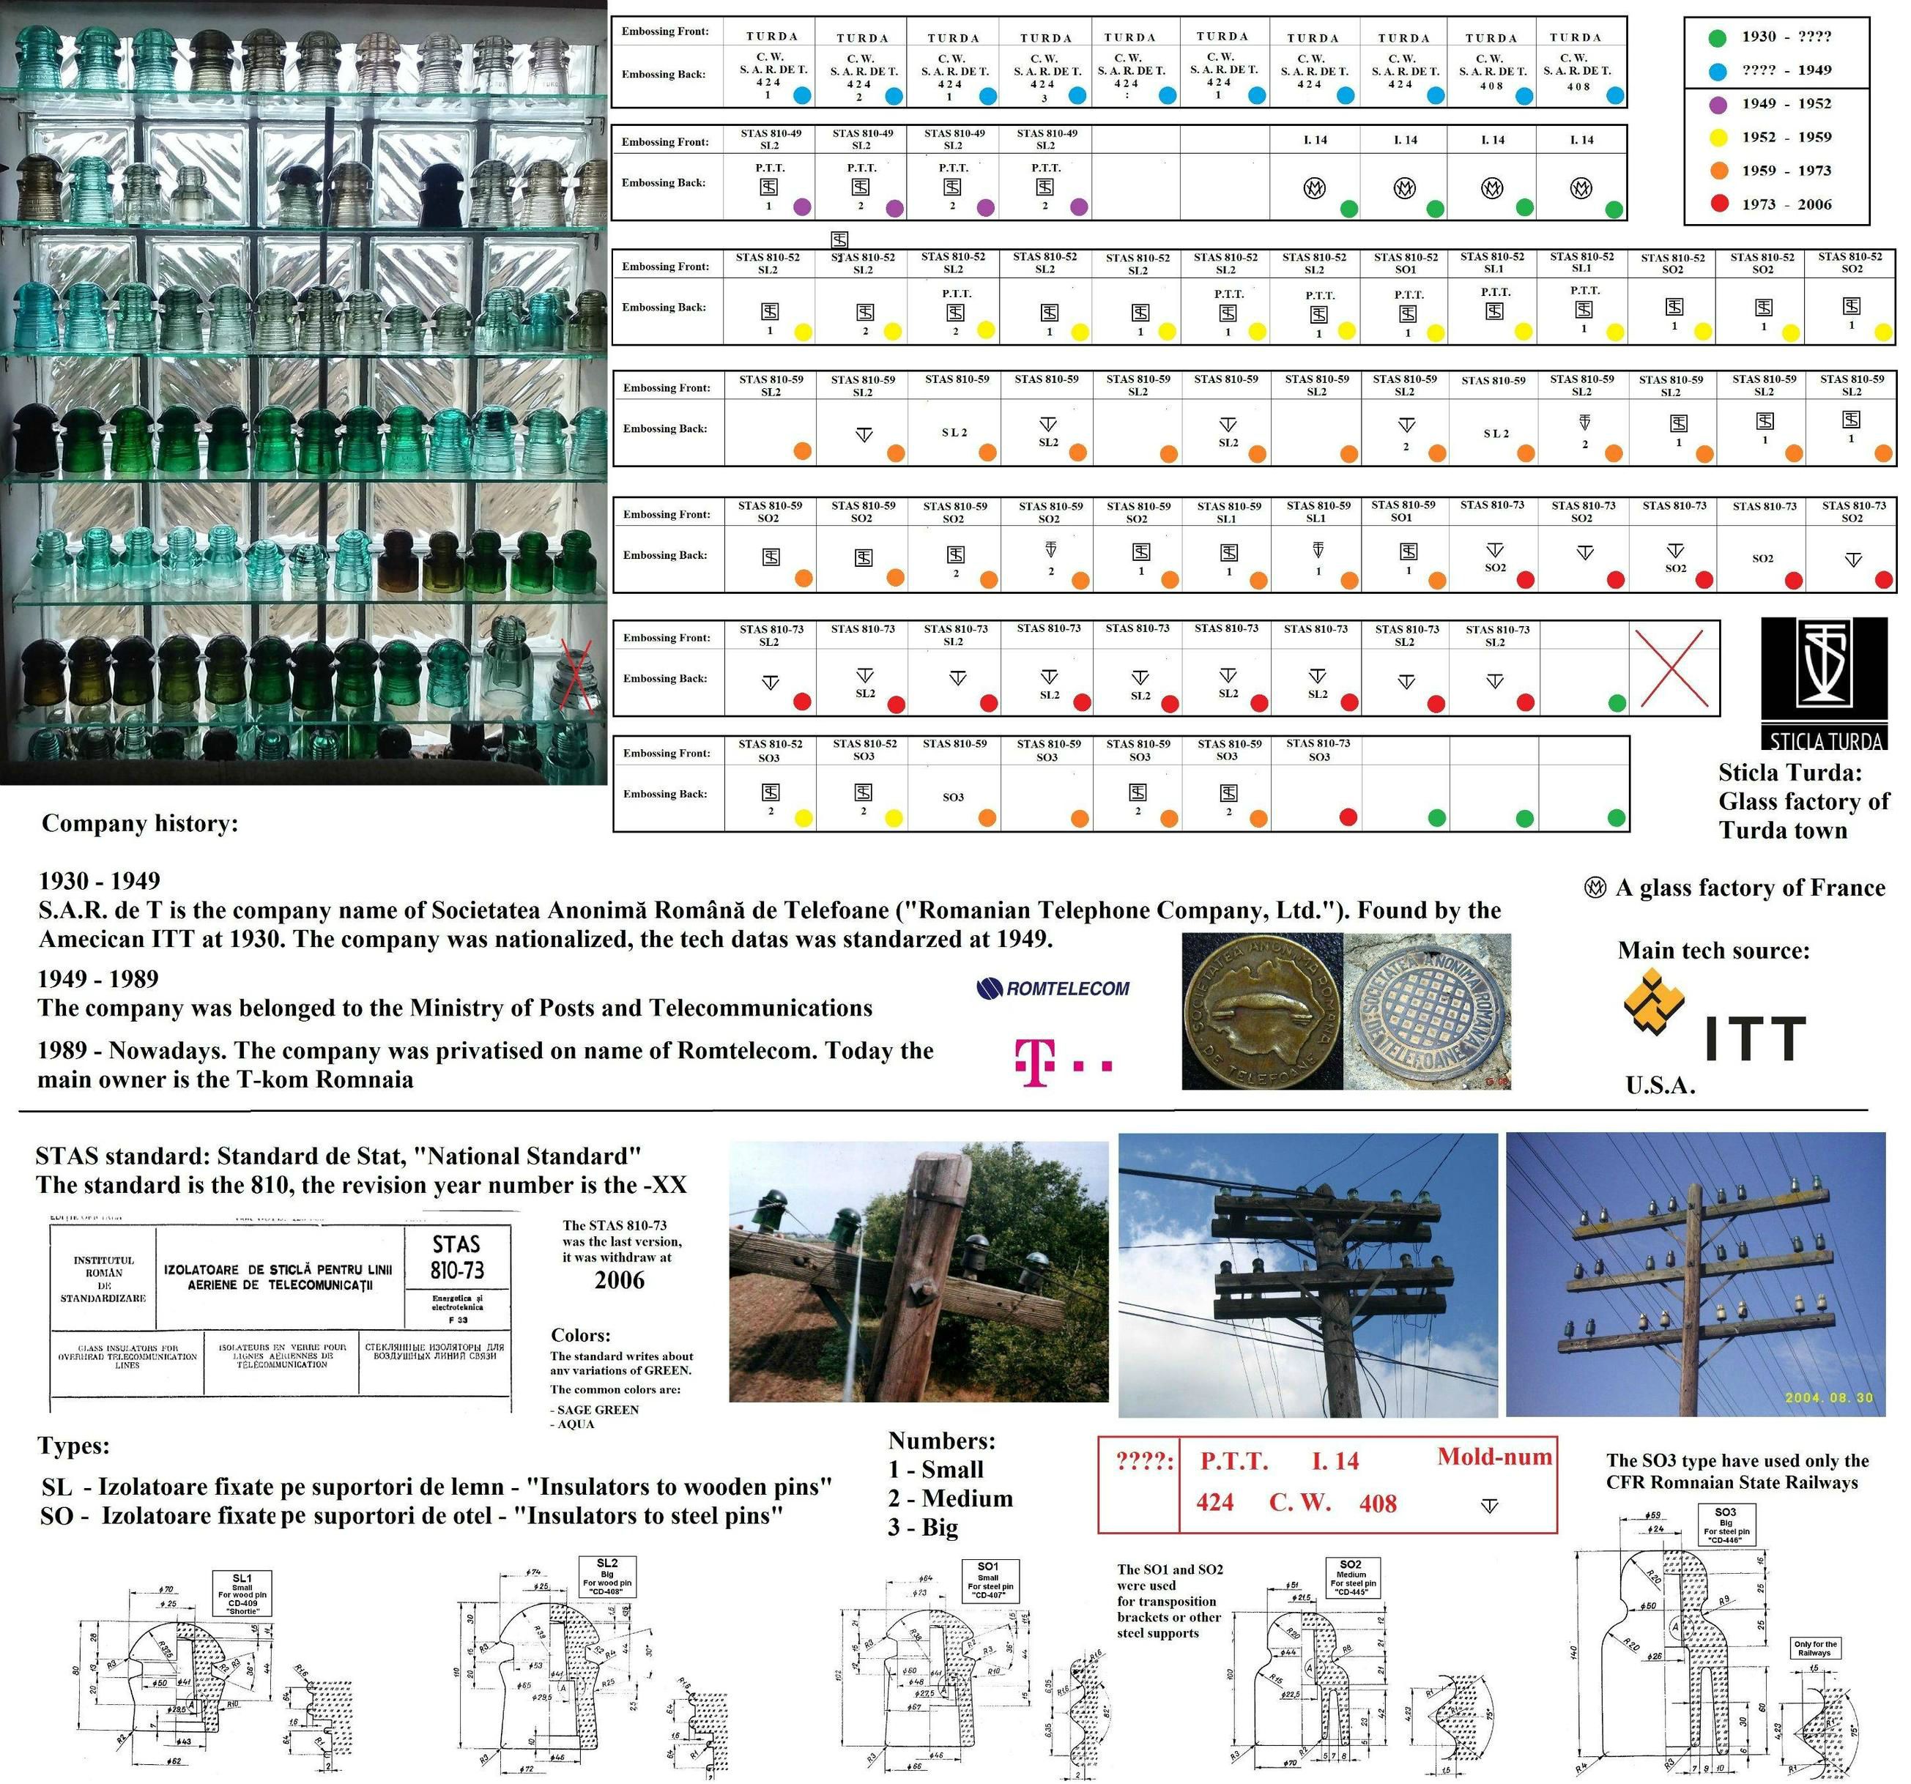Image resolution: width=1911 pixels, height=1784 pixels.
Task: Click the red X over the shelf photo
Action: point(578,677)
